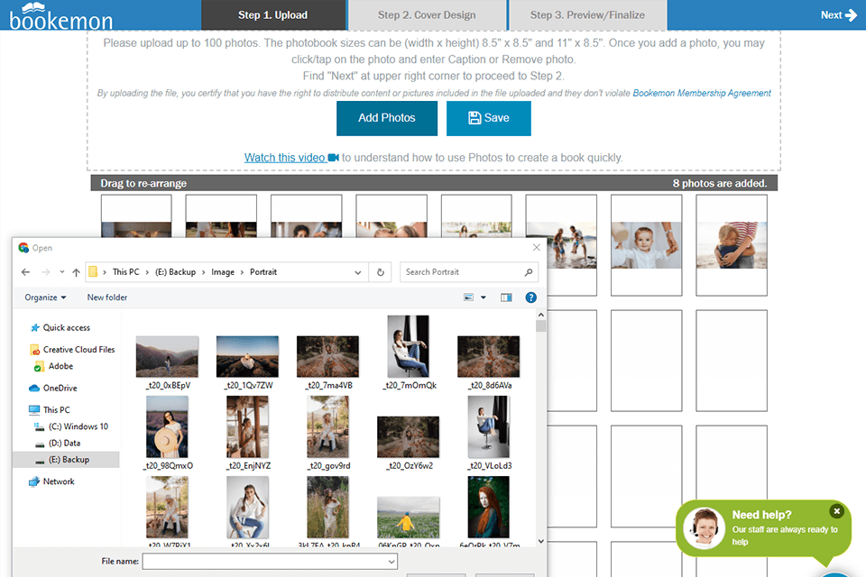
Task: Click This PC in address breadcrumb
Action: click(x=126, y=272)
